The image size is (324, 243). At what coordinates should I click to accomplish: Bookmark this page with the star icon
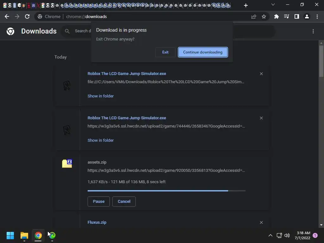tap(264, 16)
